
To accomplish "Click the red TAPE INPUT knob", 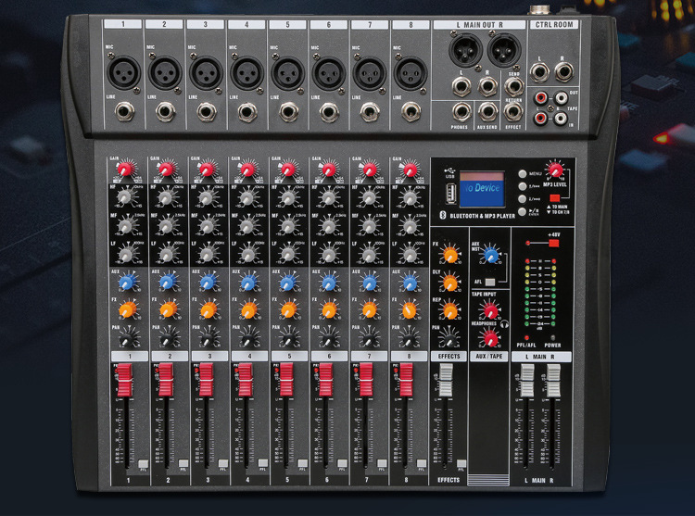I will point(490,311).
